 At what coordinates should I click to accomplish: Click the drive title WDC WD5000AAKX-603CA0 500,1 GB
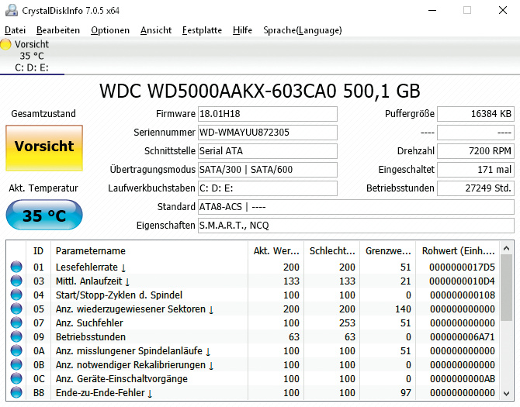point(260,91)
